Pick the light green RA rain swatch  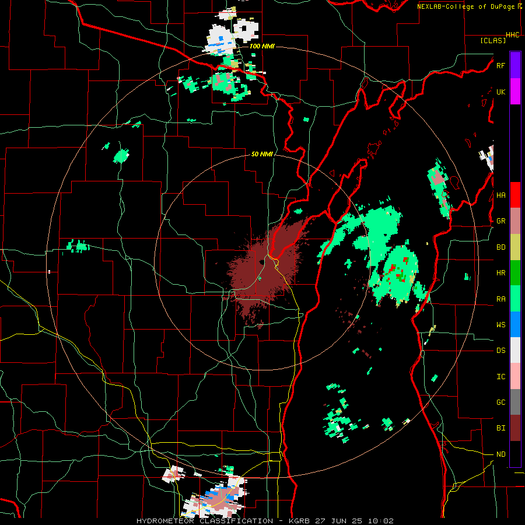(515, 299)
